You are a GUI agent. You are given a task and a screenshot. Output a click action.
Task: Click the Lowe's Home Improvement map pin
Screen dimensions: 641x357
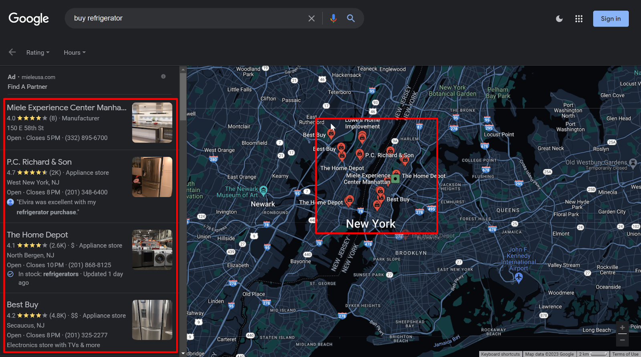(x=362, y=137)
